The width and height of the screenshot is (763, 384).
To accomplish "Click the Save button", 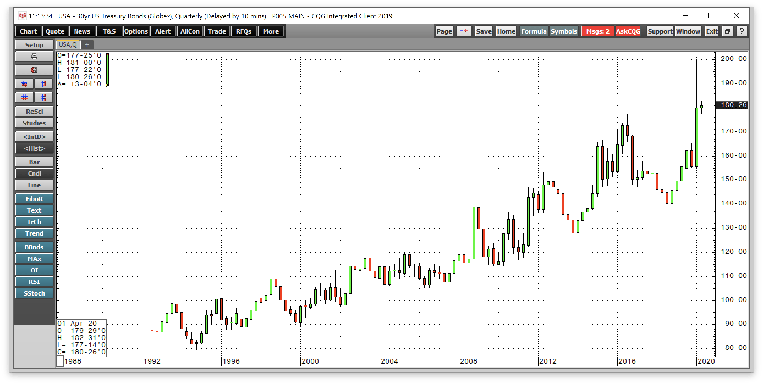I will (x=484, y=31).
